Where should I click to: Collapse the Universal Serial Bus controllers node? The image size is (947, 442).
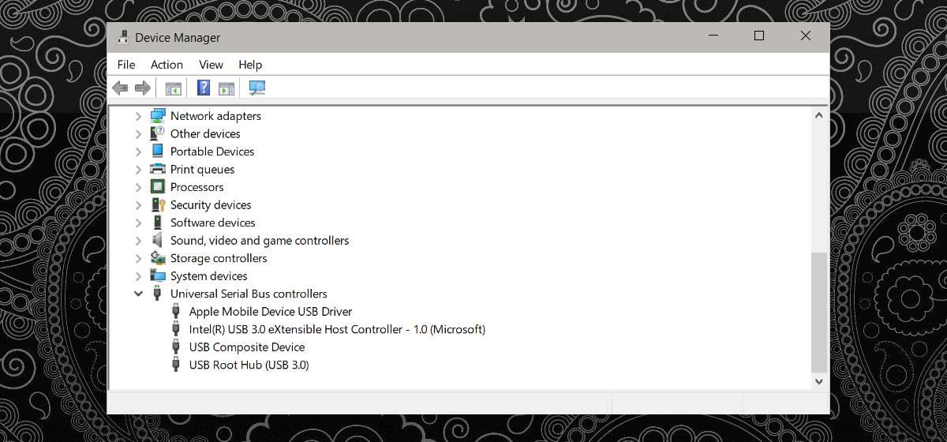pyautogui.click(x=139, y=294)
